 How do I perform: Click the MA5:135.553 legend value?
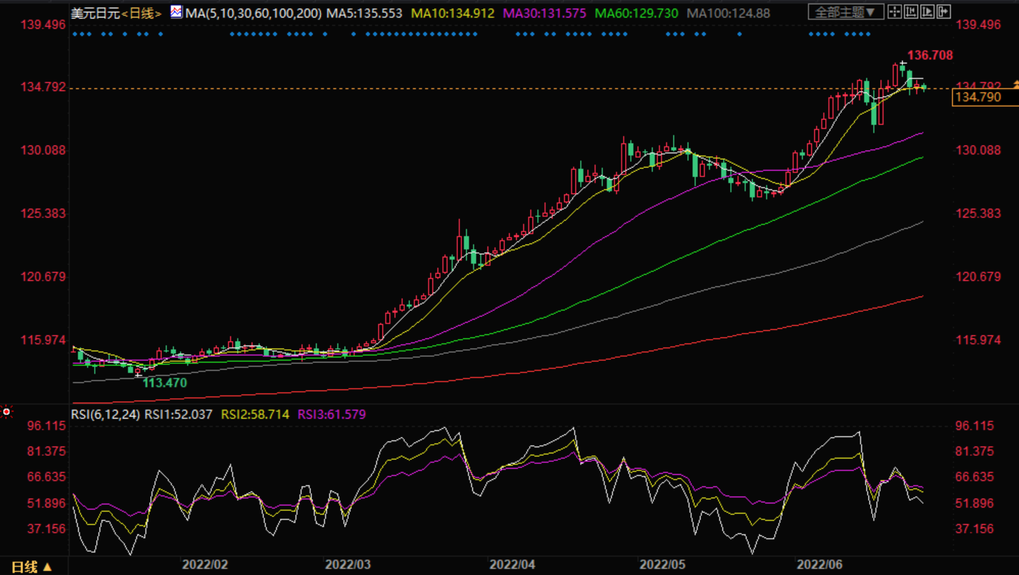click(x=364, y=13)
